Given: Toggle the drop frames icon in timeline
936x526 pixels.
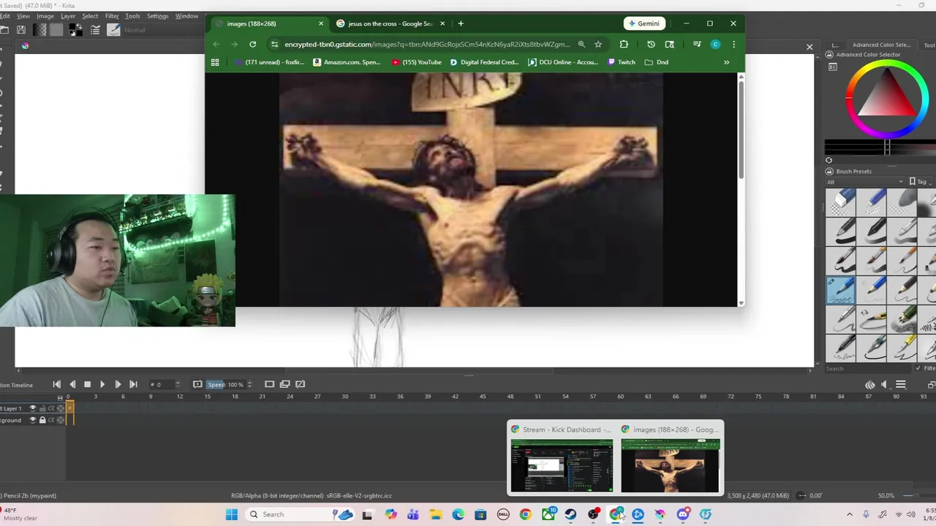Looking at the screenshot, I should coord(197,384).
